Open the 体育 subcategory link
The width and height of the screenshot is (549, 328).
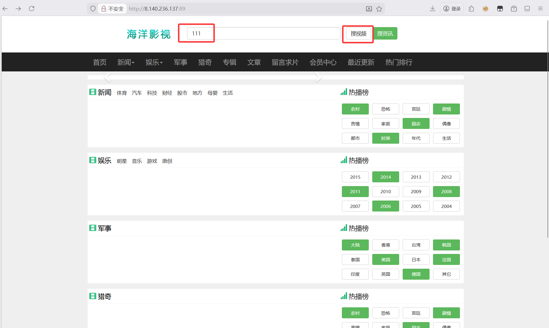[x=122, y=93]
